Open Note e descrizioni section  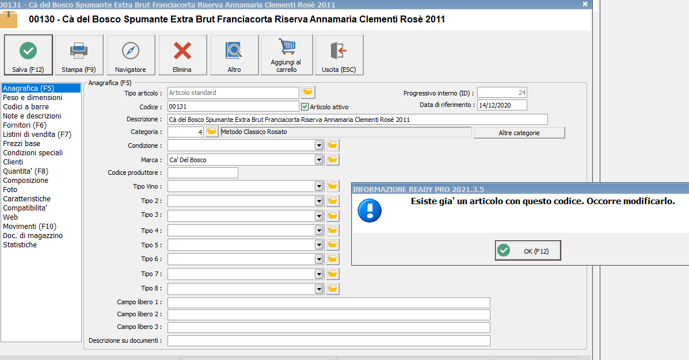32,116
